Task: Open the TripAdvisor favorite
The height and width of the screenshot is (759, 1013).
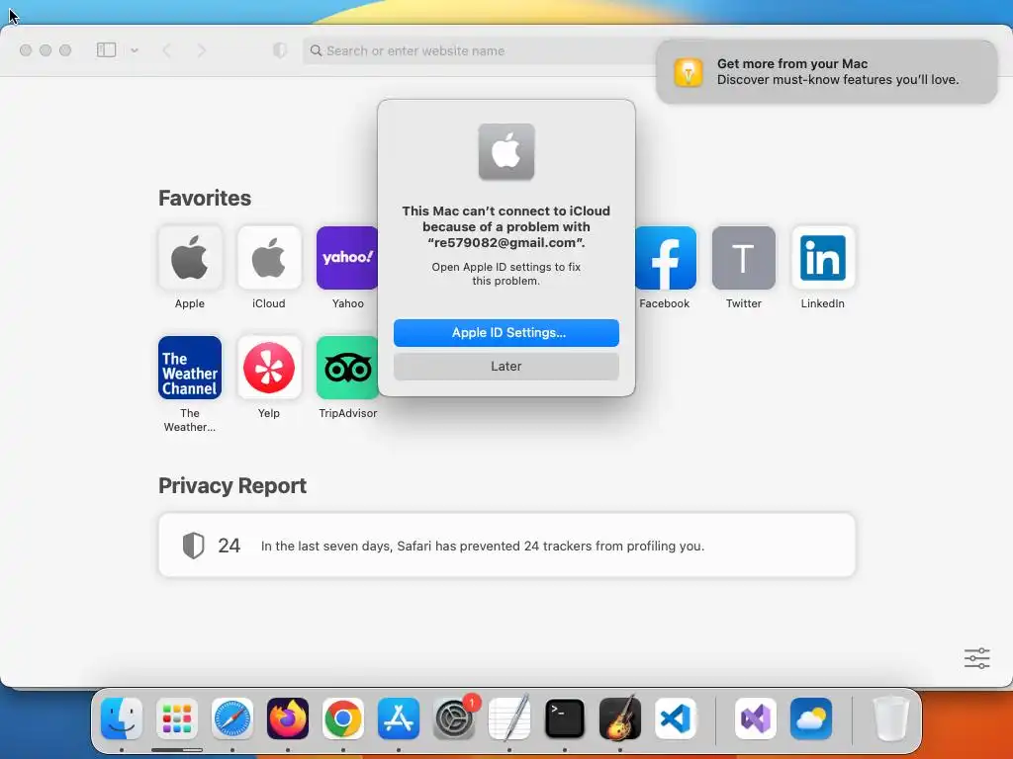Action: (347, 368)
